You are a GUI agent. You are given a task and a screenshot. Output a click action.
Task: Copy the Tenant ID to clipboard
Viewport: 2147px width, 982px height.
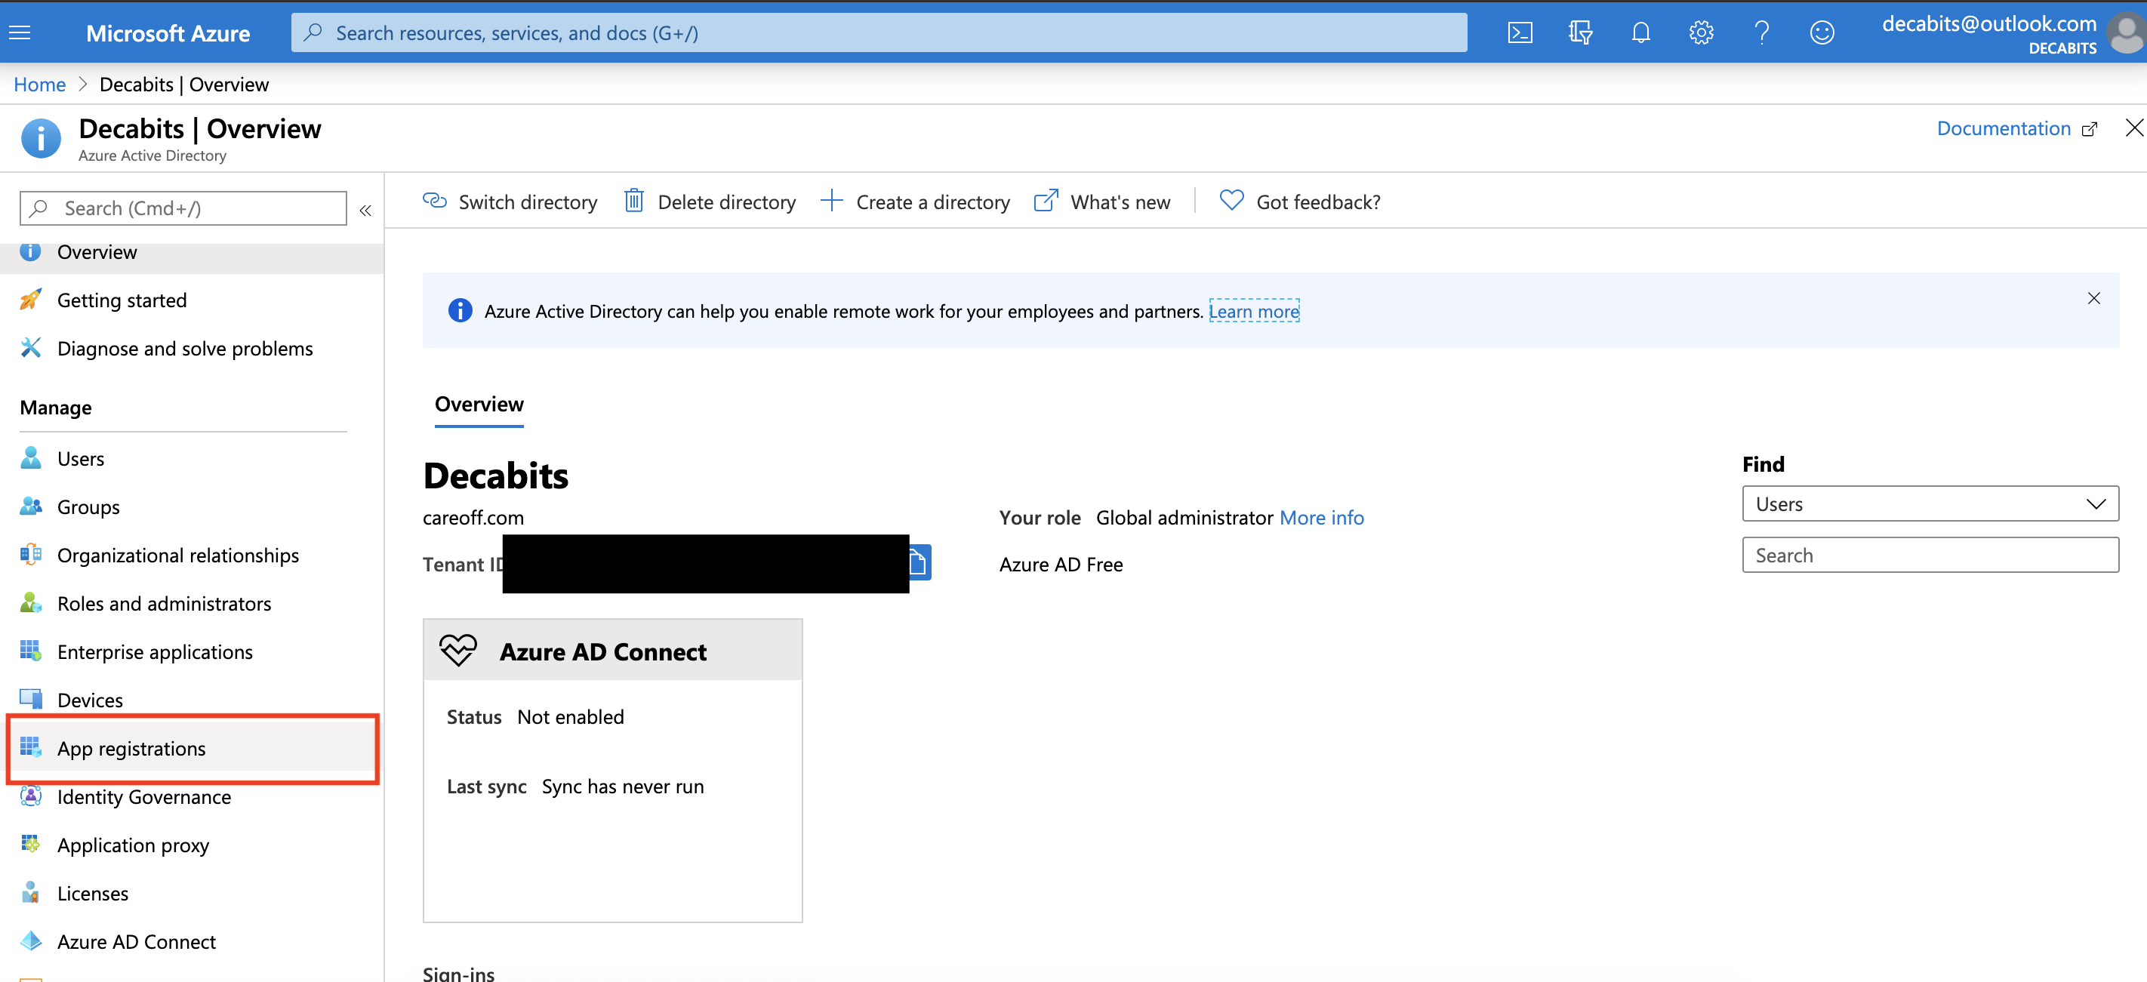pyautogui.click(x=919, y=562)
